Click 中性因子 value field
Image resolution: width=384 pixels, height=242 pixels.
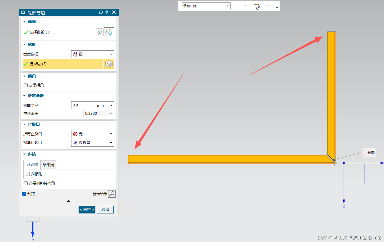click(x=96, y=114)
